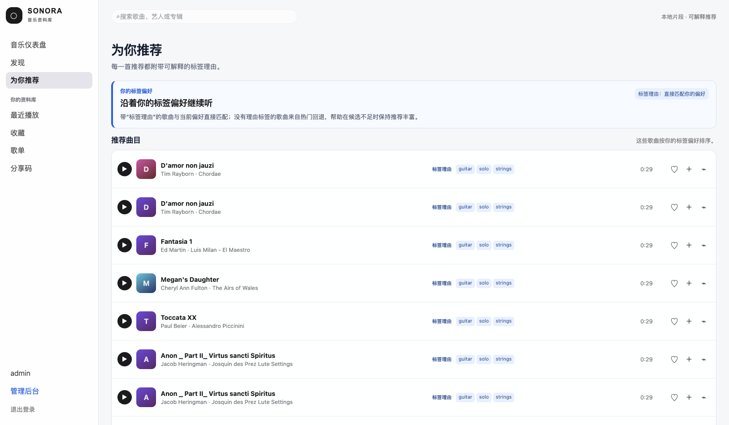This screenshot has height=425, width=729.
Task: Click the solo tag on Megan's Daughter
Action: pos(484,283)
